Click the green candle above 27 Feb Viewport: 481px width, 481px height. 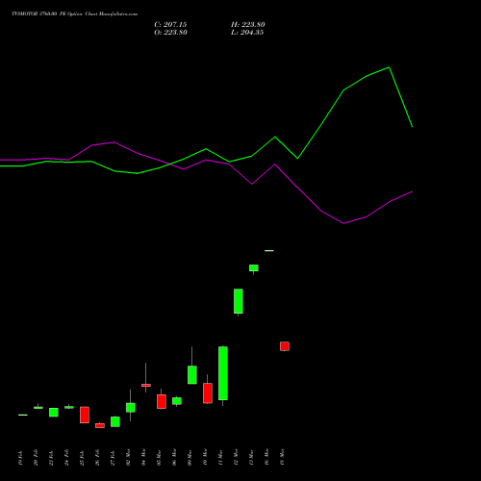(115, 421)
